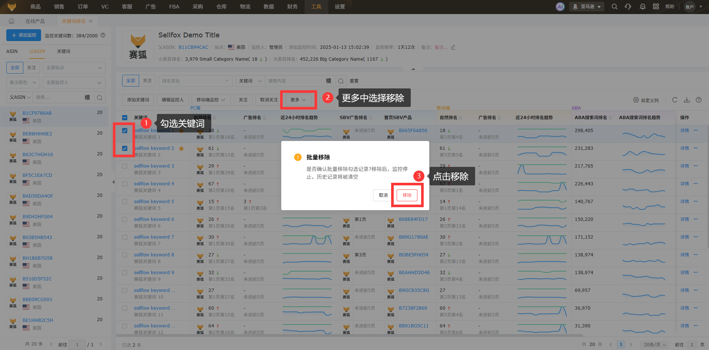Refresh the keyword table

pos(675,100)
